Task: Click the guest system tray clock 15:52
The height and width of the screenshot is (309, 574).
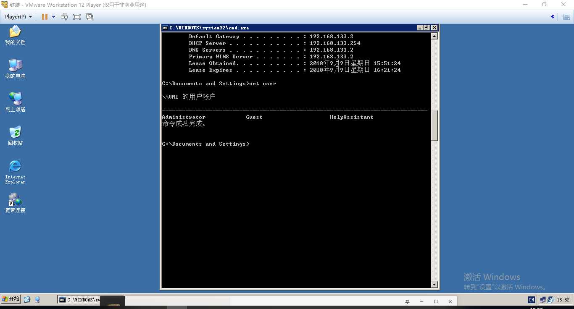Action: tap(563, 300)
